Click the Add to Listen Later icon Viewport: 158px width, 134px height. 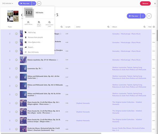49,24
